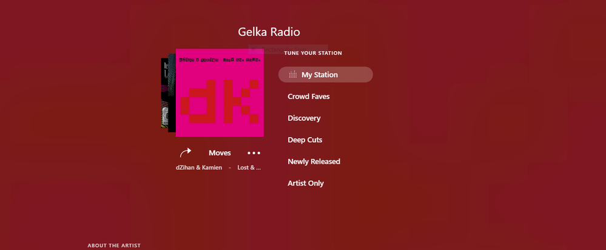Switch to Newly Released mode

point(314,161)
